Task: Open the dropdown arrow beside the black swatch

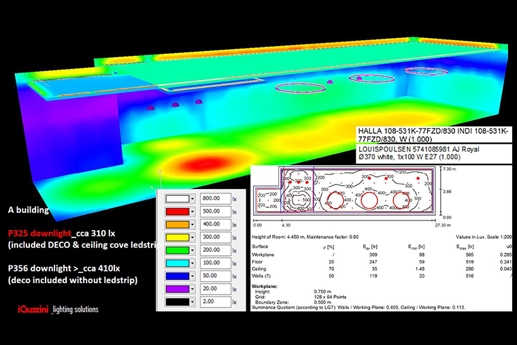Action: pyautogui.click(x=193, y=302)
